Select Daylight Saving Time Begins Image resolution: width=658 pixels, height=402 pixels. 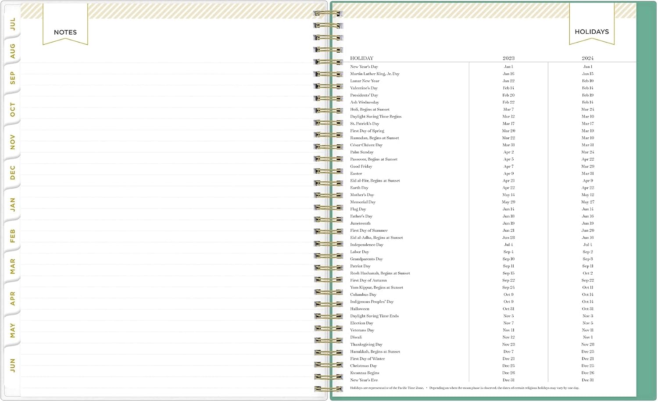pyautogui.click(x=376, y=116)
